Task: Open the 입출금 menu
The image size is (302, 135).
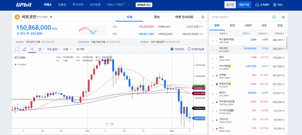Action: click(x=62, y=5)
